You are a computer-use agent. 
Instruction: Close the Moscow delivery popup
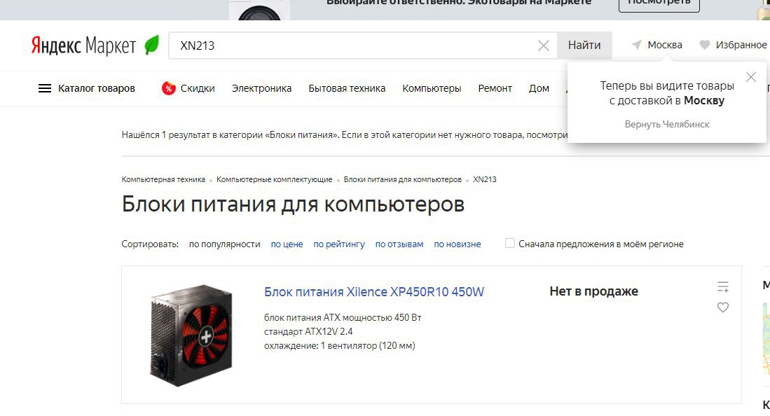(751, 77)
